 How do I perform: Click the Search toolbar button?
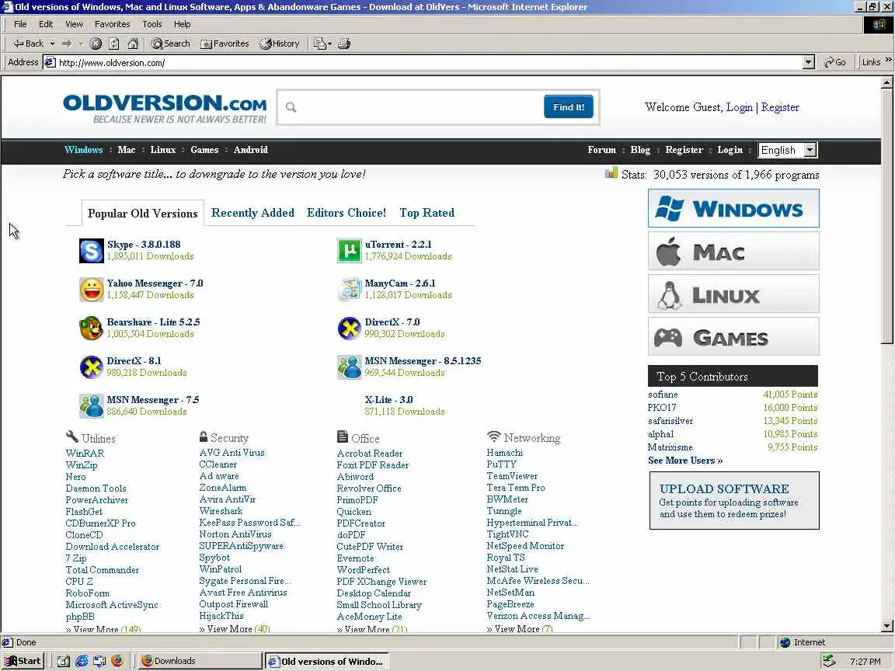coord(171,43)
